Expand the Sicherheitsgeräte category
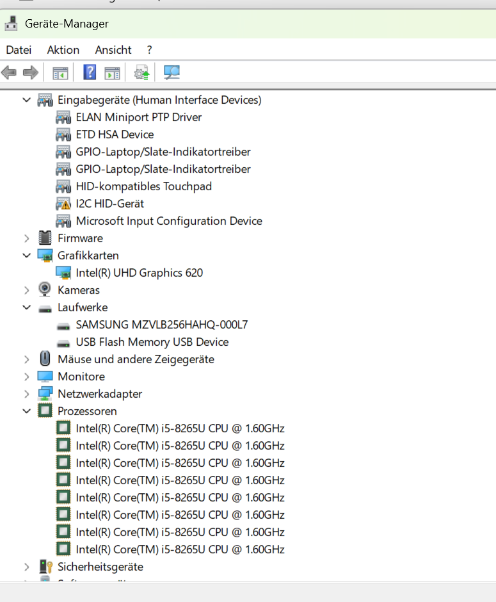 [26, 567]
